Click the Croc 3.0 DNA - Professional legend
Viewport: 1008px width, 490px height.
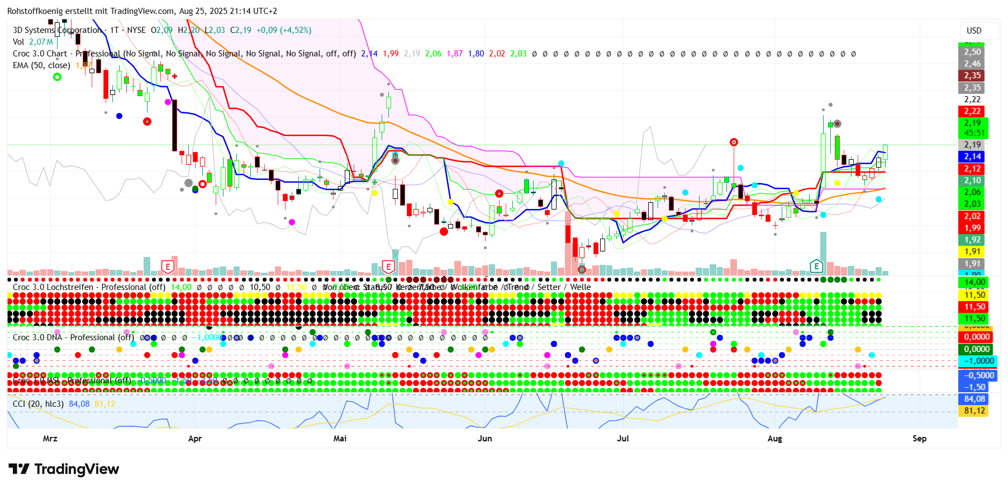(x=73, y=337)
